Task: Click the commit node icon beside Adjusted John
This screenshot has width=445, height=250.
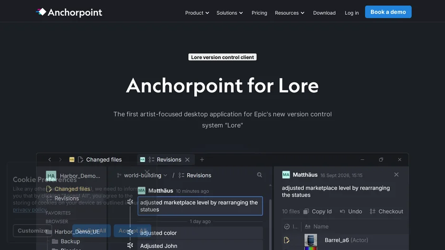Action: point(130,245)
